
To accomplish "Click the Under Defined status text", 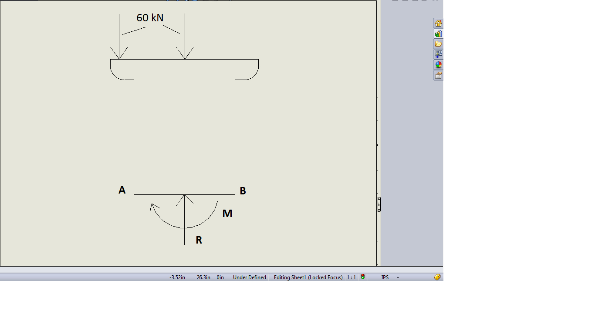I will point(250,277).
